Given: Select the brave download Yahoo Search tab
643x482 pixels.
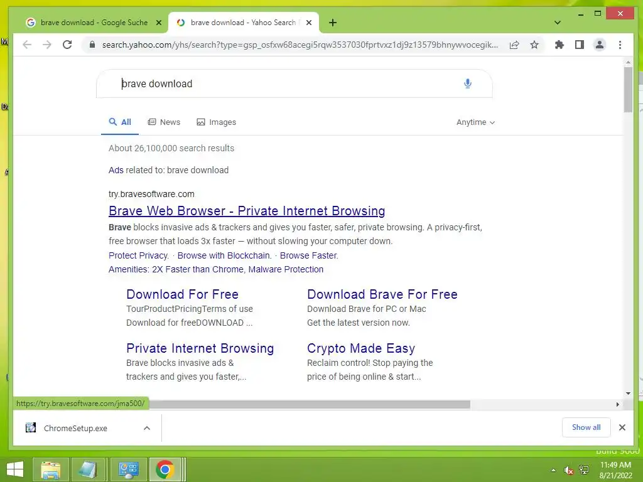Looking at the screenshot, I should [243, 23].
